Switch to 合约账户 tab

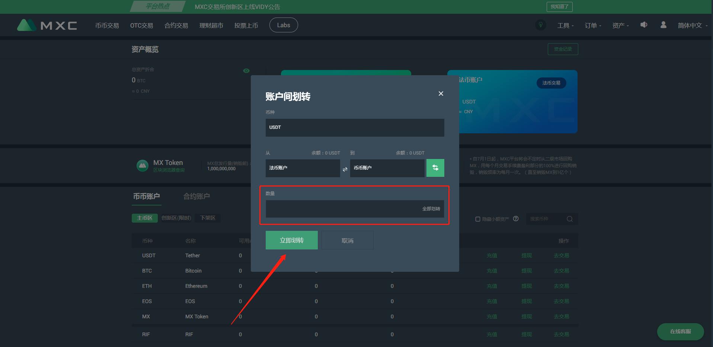196,196
